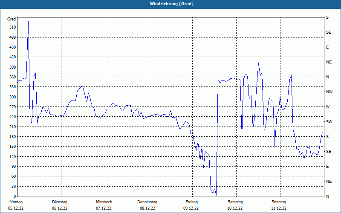Select the 120 value on the left axis

(13, 156)
